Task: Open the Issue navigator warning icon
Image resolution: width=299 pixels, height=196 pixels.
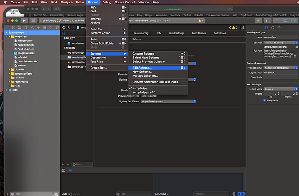Action: pos(32,27)
